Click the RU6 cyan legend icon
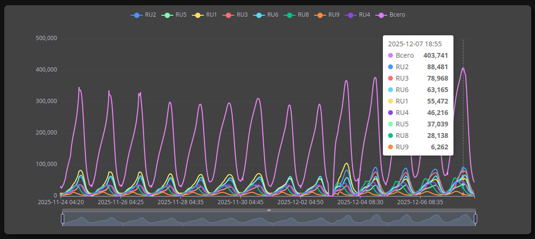This screenshot has width=535, height=239. tap(259, 15)
